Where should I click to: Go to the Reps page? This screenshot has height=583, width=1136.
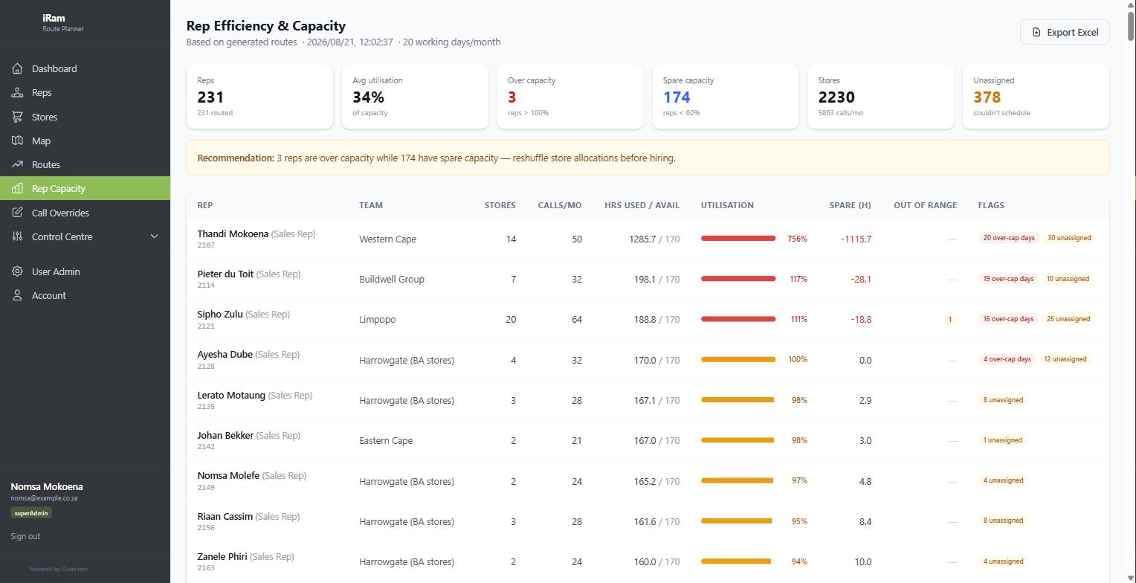(85, 93)
